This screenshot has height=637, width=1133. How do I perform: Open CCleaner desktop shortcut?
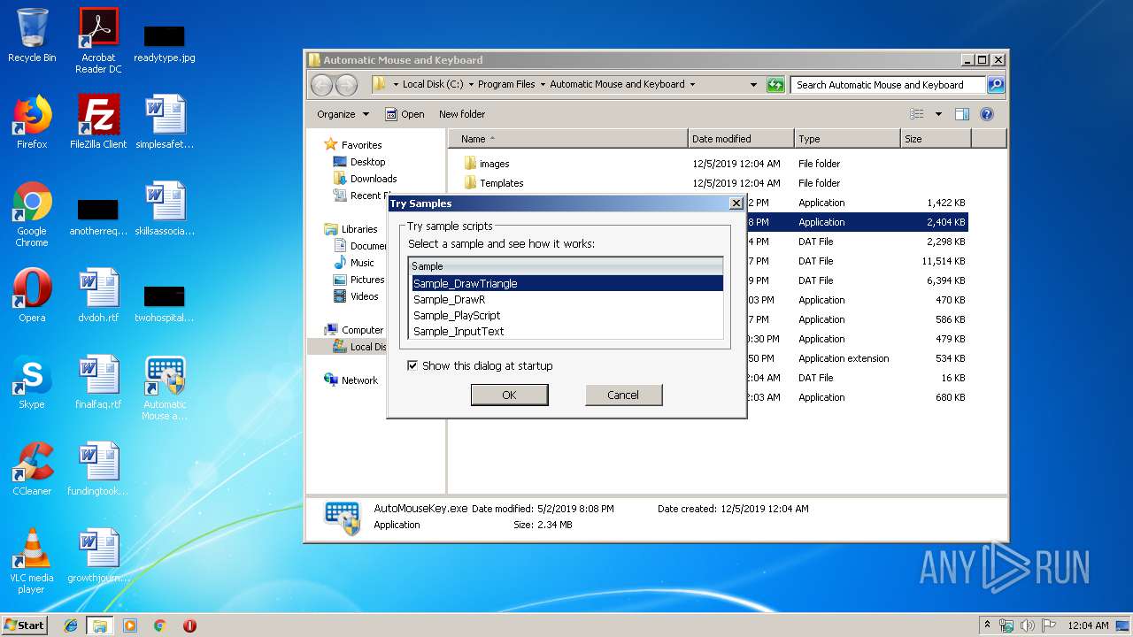tap(32, 469)
